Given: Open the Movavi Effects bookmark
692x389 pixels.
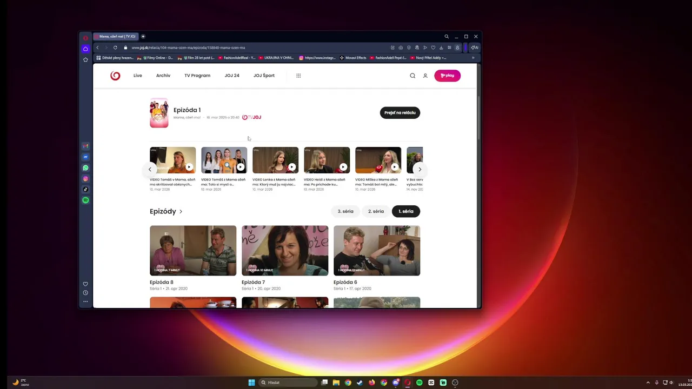Looking at the screenshot, I should tap(354, 58).
